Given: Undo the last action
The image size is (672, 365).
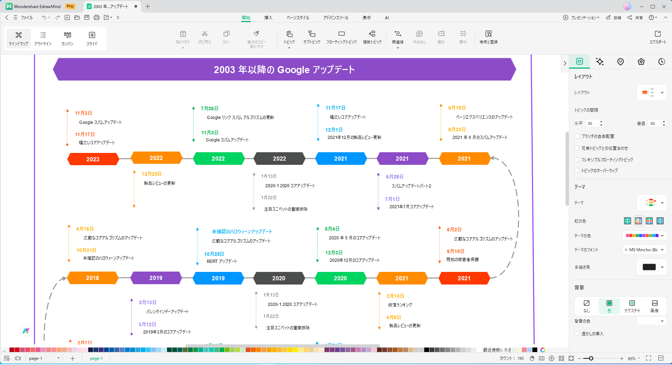Looking at the screenshot, I should coord(44,17).
